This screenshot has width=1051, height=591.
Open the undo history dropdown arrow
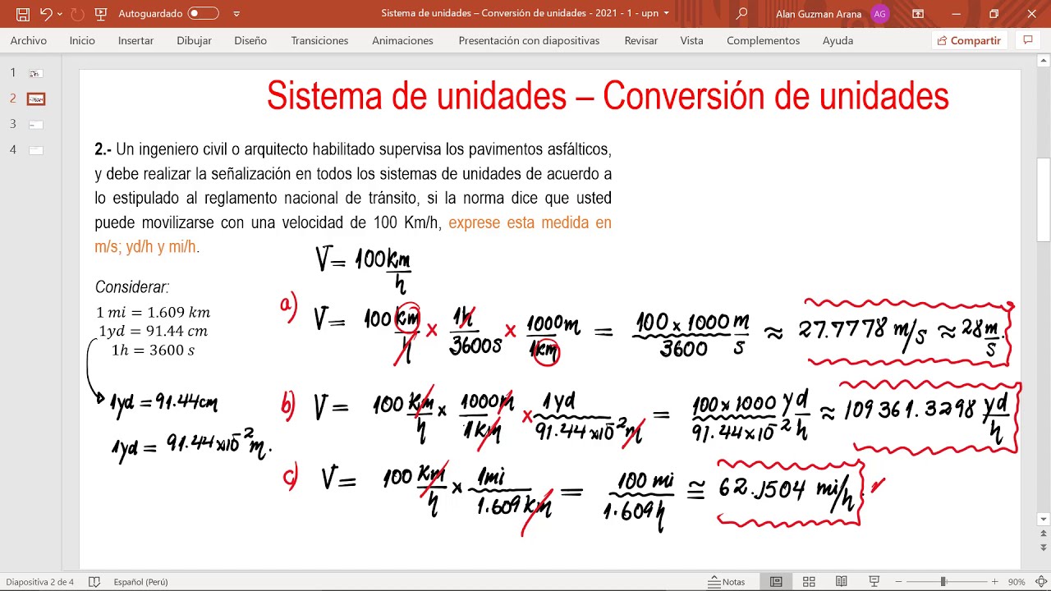pos(59,14)
